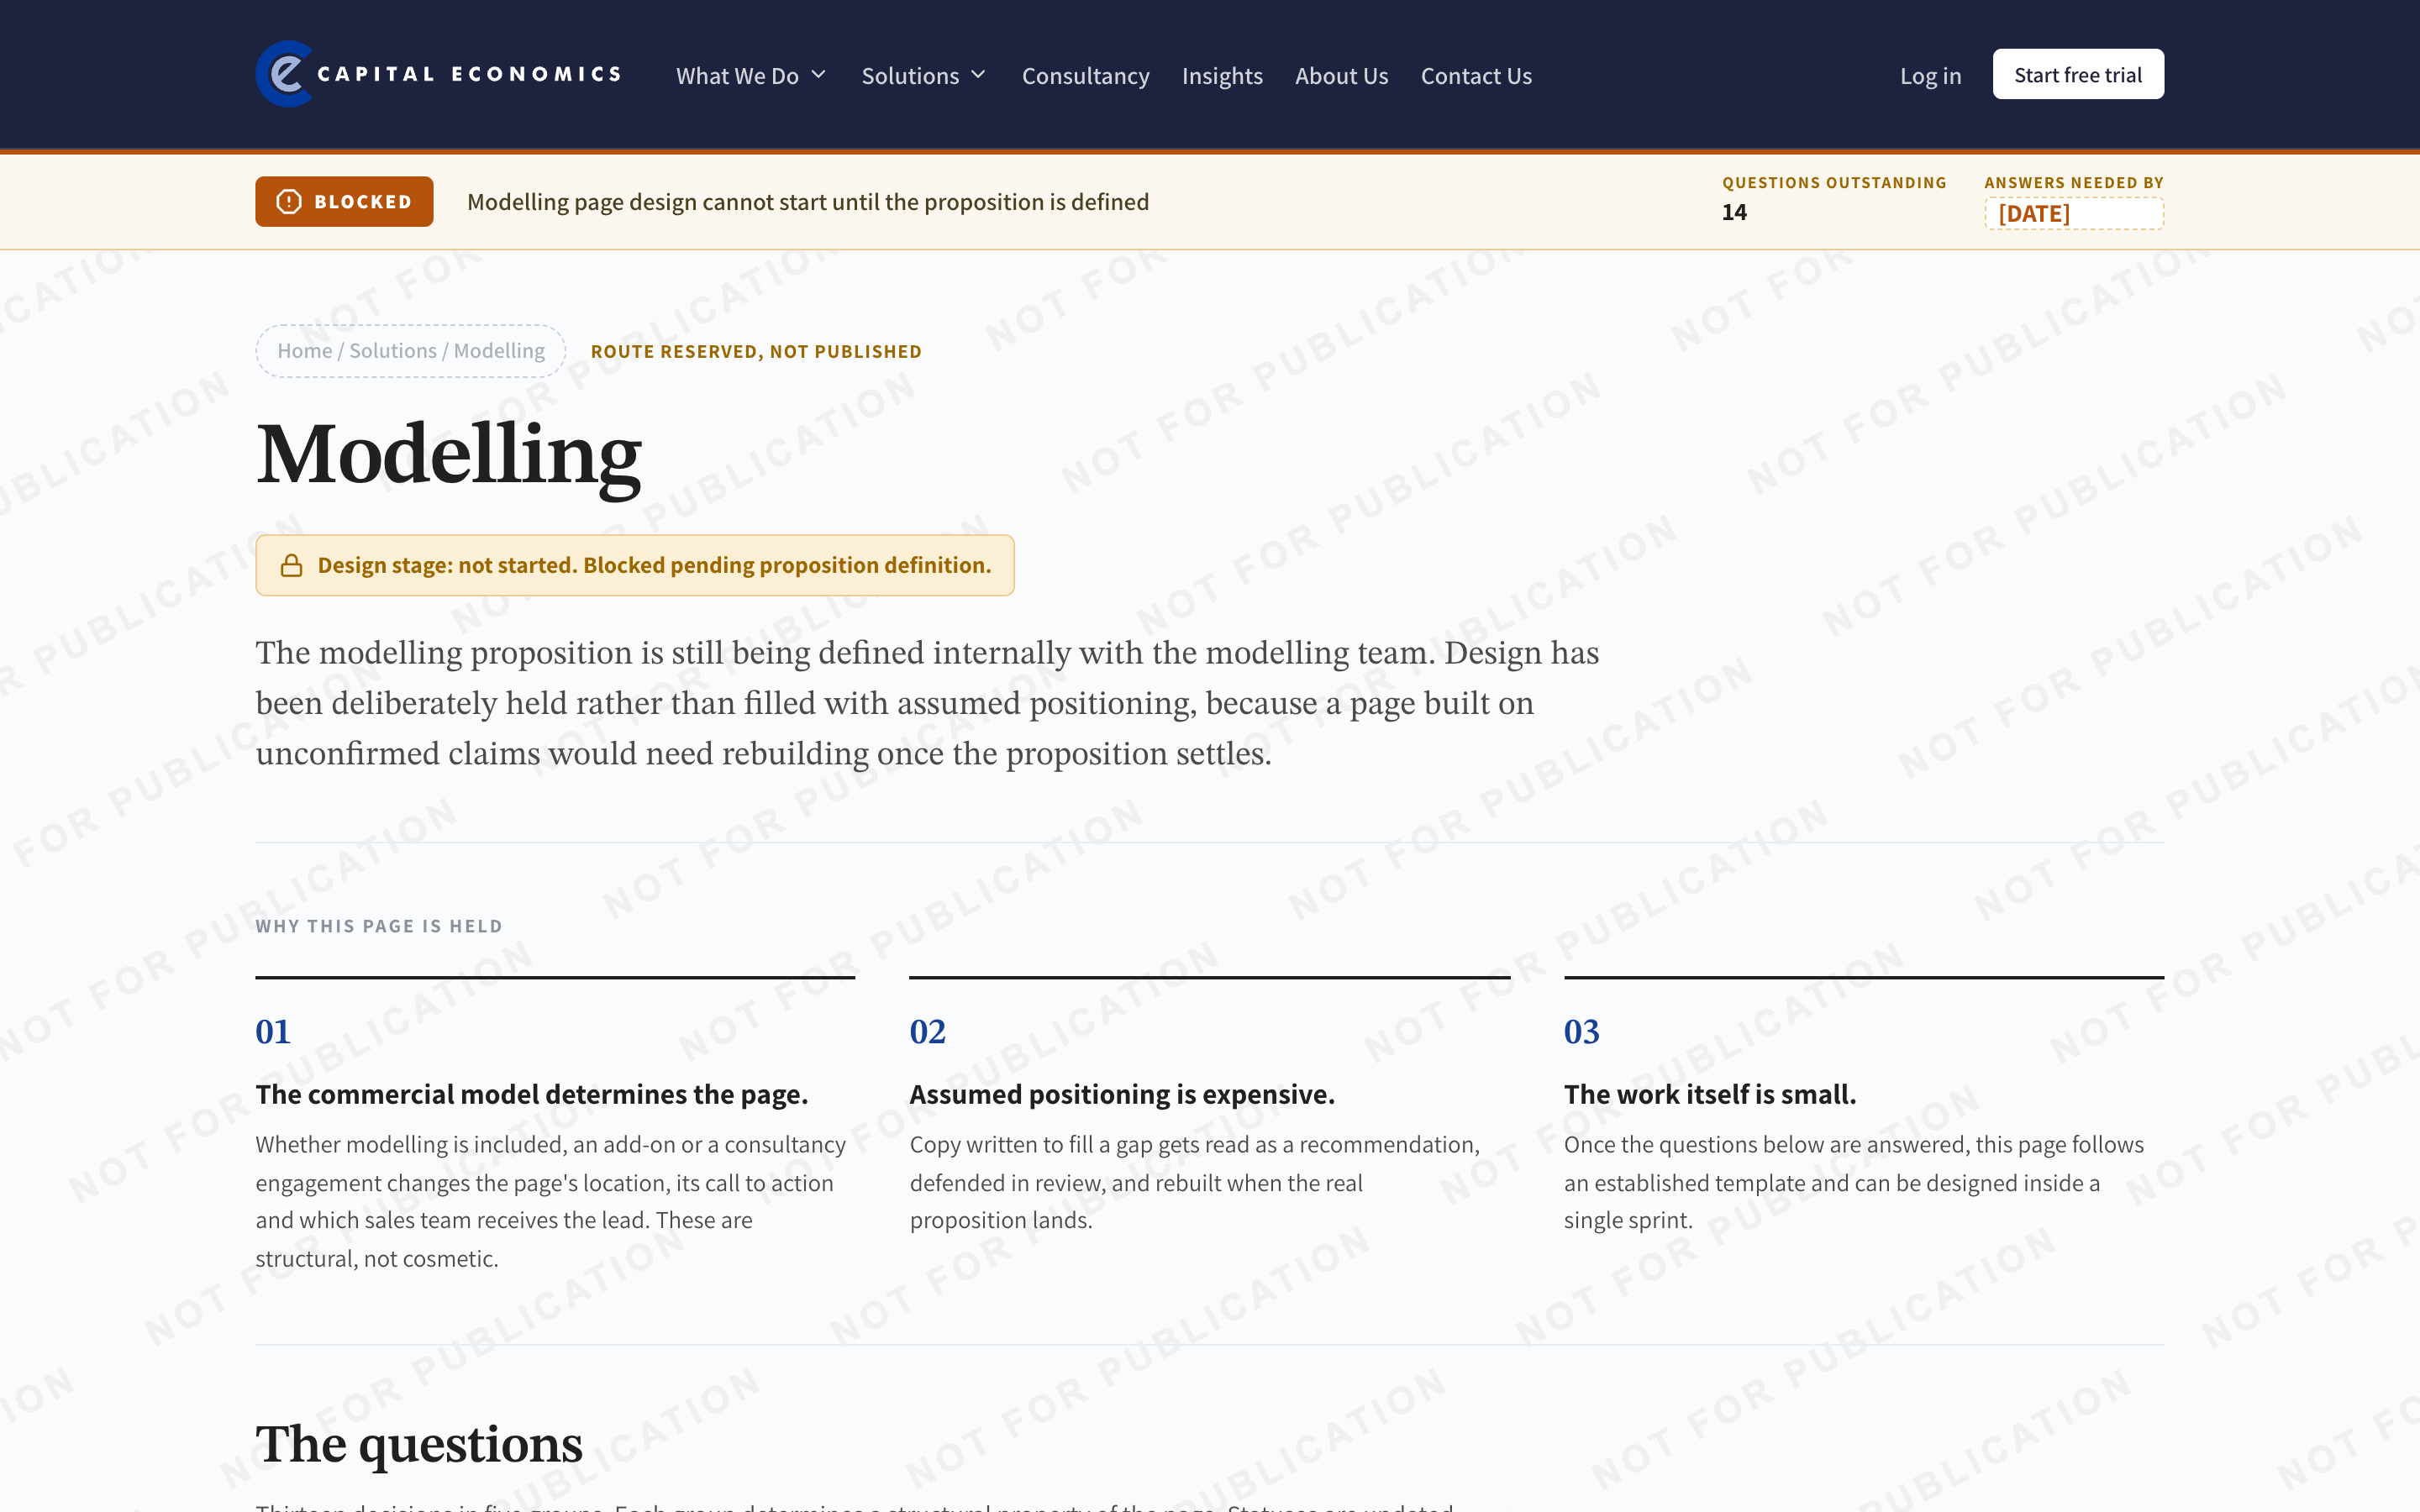
Task: Click the reason number '02'
Action: 927,1032
